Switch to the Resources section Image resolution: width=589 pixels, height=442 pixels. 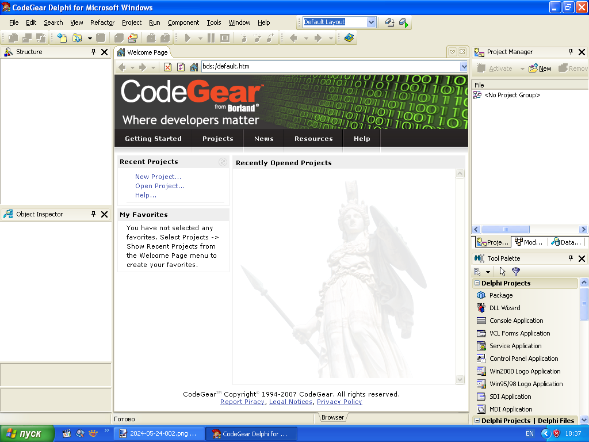point(313,139)
